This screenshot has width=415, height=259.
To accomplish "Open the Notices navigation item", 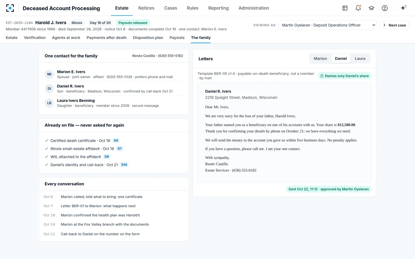I will 146,8.
